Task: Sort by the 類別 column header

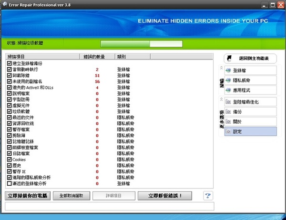Action: pos(133,57)
